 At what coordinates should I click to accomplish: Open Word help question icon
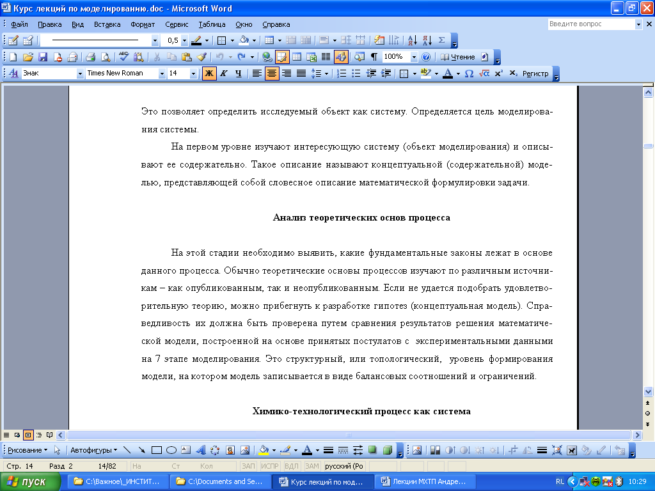click(425, 57)
